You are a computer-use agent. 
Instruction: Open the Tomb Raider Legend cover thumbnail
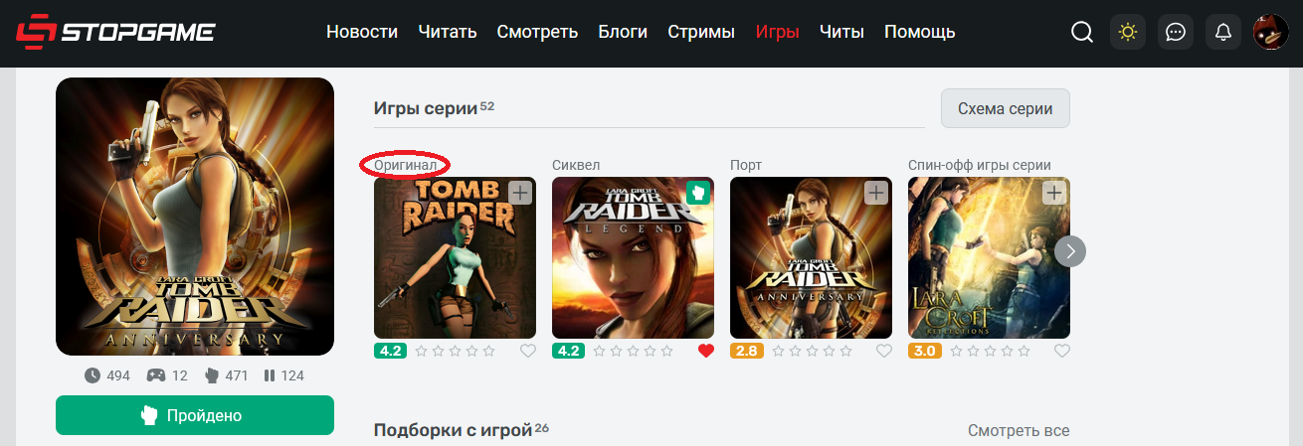(633, 257)
